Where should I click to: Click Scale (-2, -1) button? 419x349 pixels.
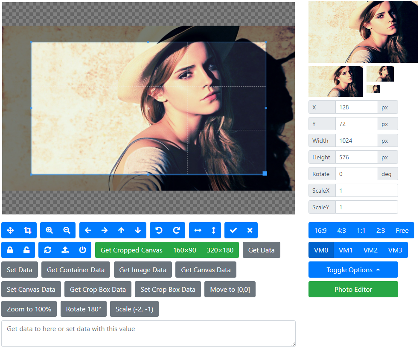pyautogui.click(x=134, y=309)
